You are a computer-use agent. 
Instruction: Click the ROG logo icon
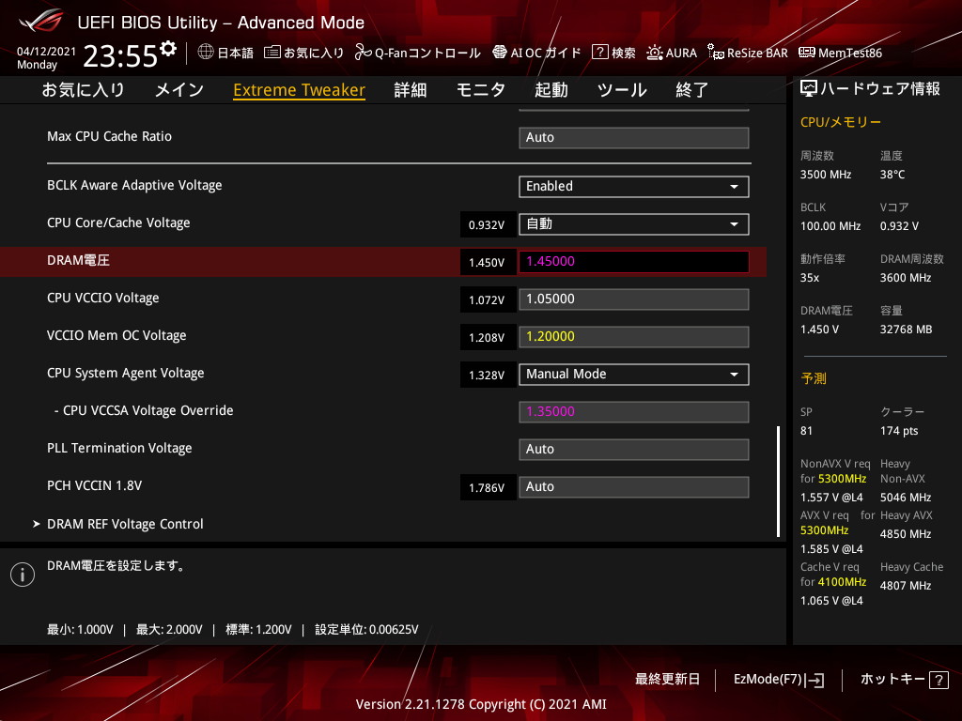[x=41, y=21]
